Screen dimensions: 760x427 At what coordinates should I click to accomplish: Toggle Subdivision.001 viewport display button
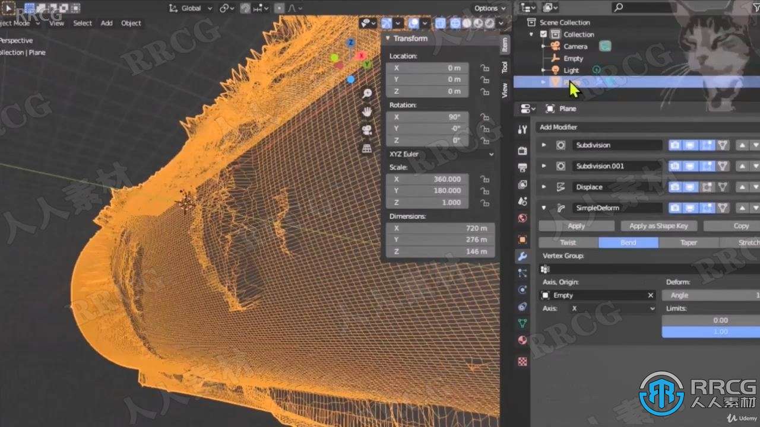point(689,166)
